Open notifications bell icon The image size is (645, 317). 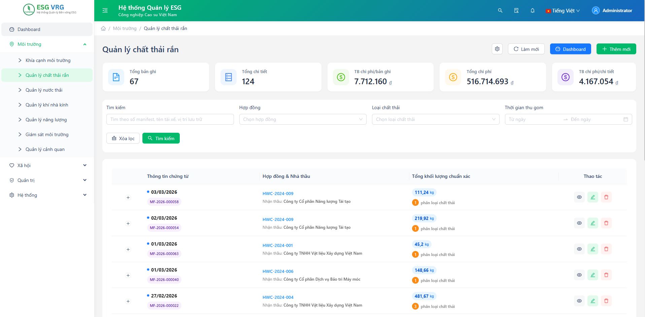[x=533, y=10]
